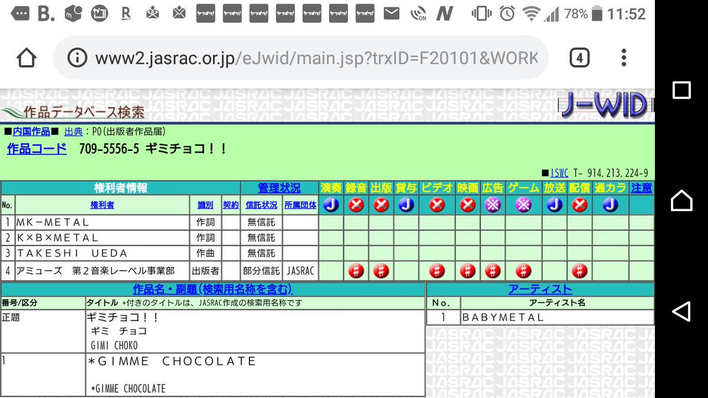This screenshot has width=708, height=398.
Task: Select the 出版者 role cell
Action: (206, 271)
